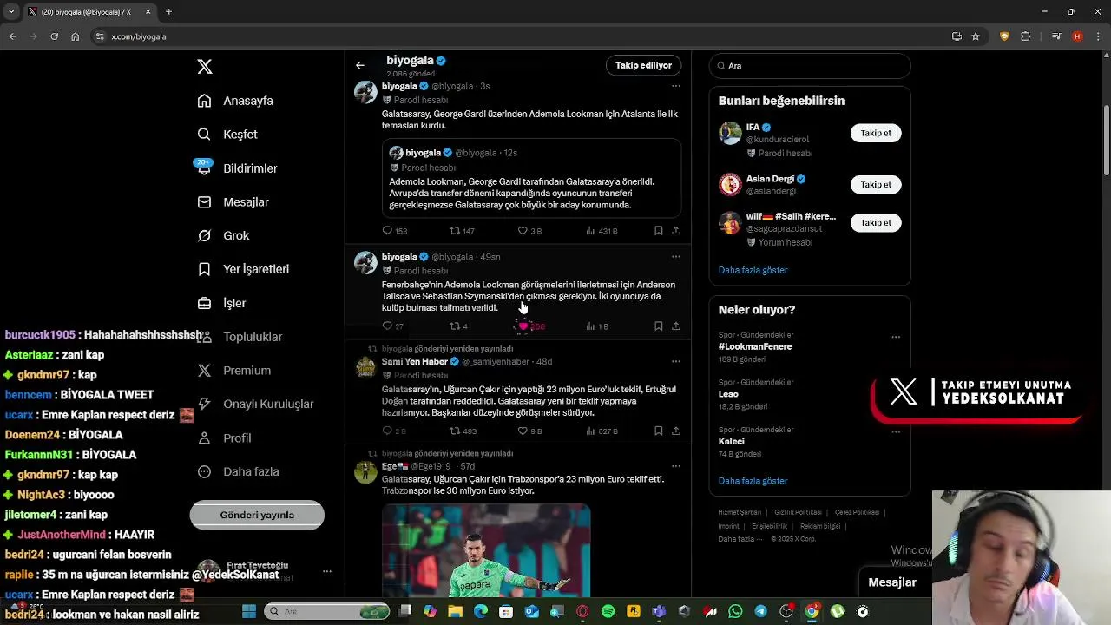Unlike the Fenerbahçe Talisca Szymanski tweet

pos(523,326)
